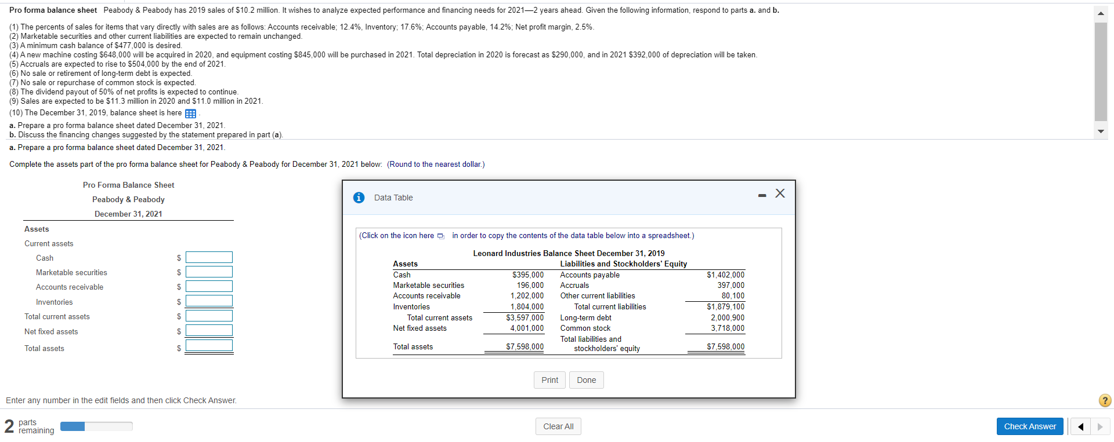Click the $395,000 Cash value in data table
This screenshot has height=442, width=1114.
point(528,275)
